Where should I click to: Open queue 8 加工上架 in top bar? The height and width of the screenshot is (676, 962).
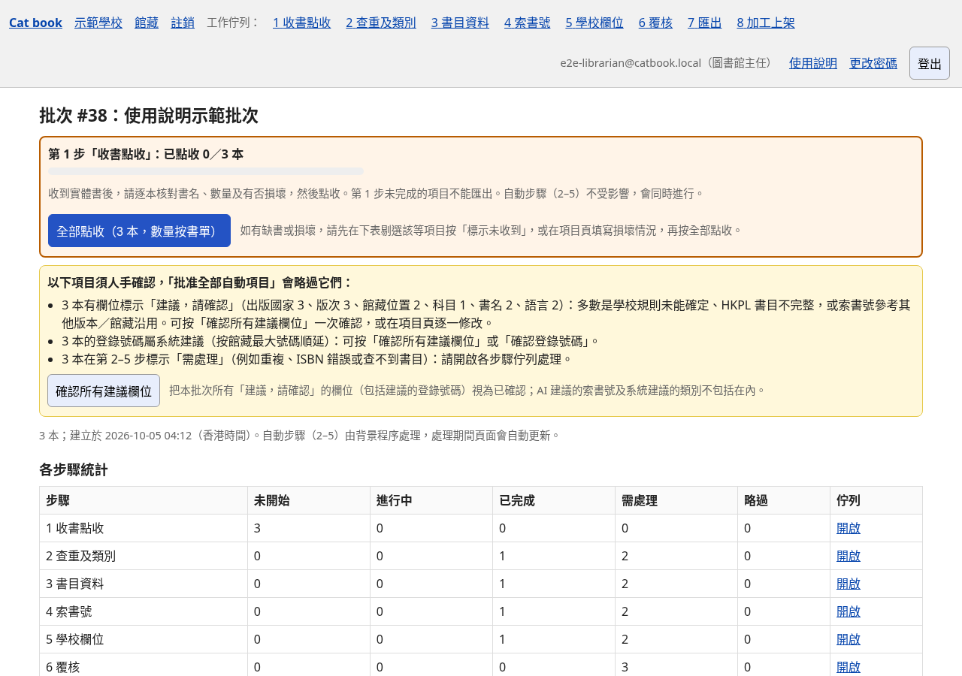point(766,23)
